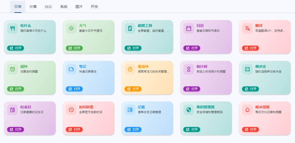This screenshot has height=143, width=295.
Task: Switch to the 计算 tab
Action: tap(33, 7)
